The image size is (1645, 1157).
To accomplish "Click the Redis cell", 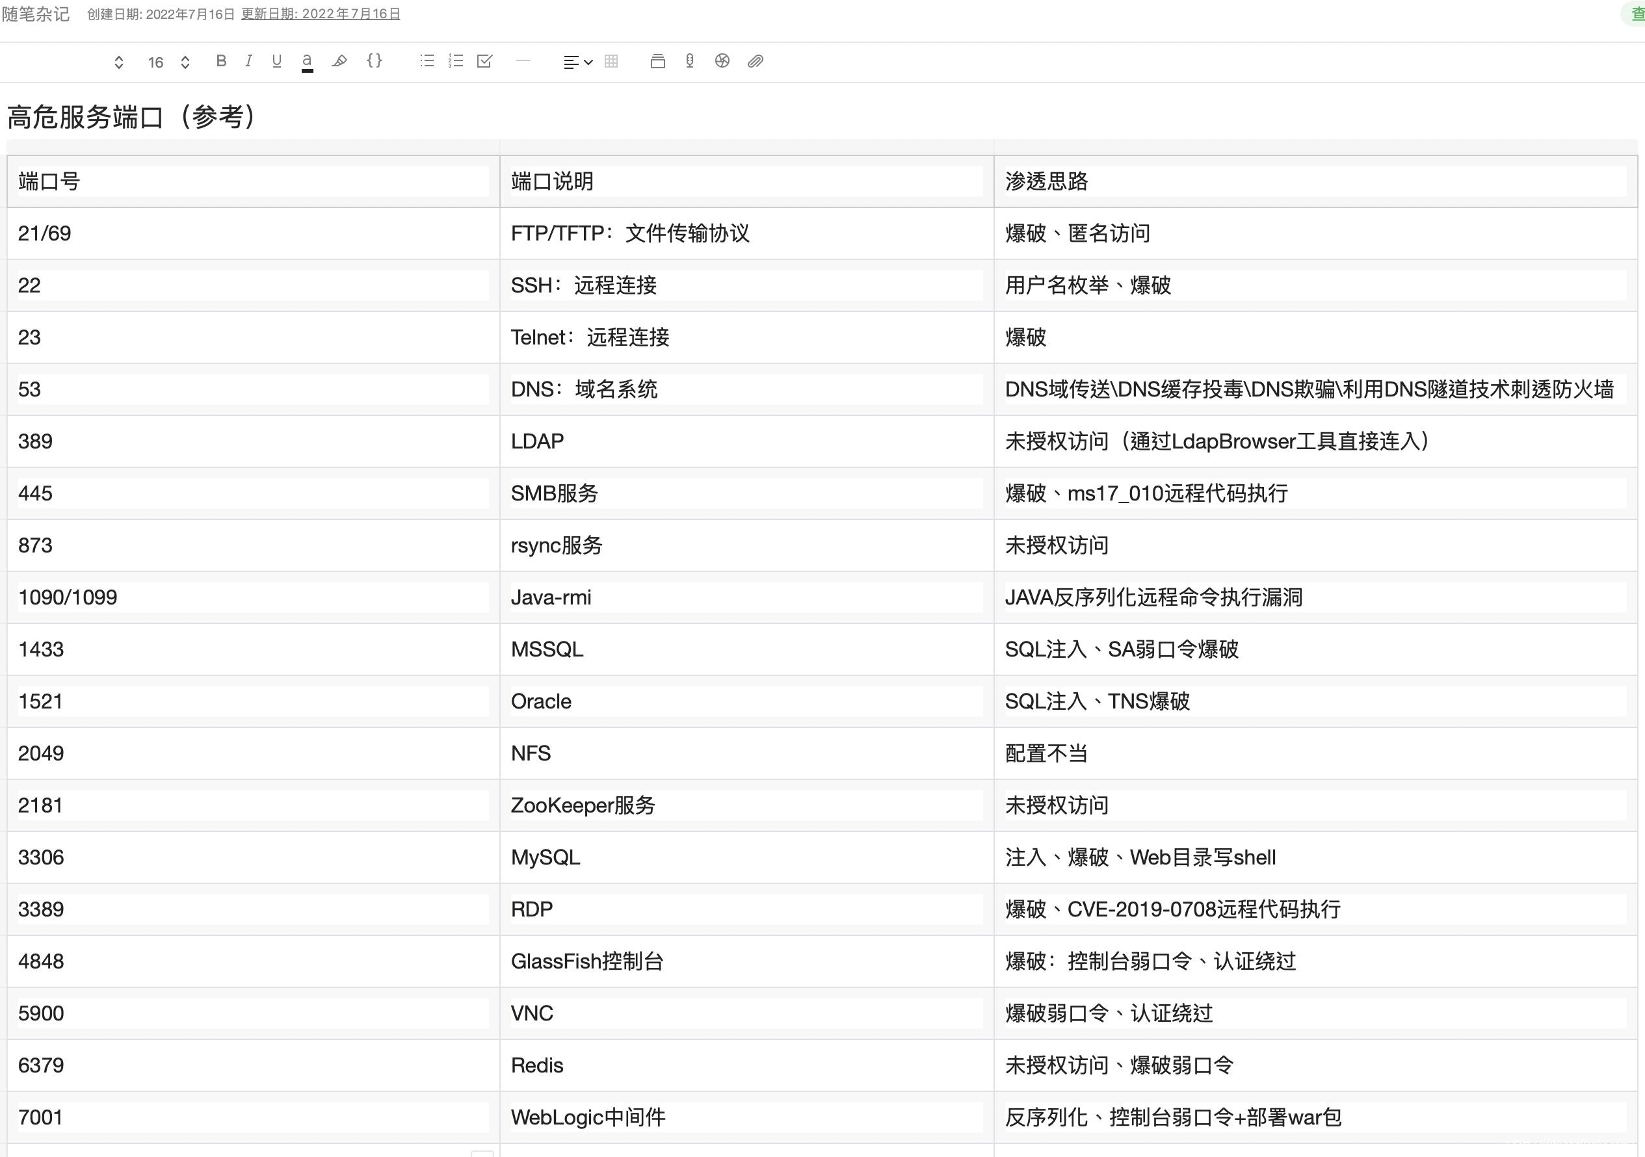I will tap(746, 1065).
